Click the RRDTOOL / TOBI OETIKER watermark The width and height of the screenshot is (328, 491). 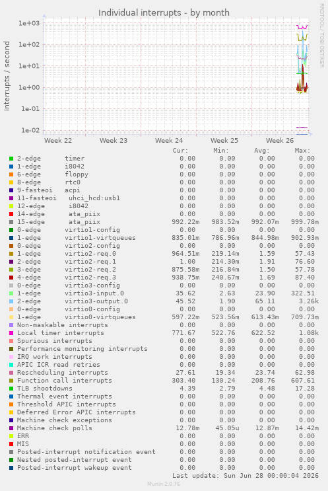point(321,36)
